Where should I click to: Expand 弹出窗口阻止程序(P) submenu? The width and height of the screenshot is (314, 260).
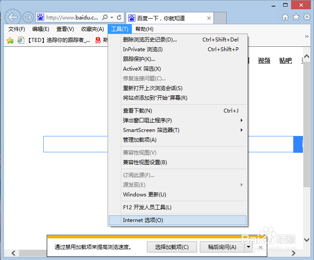[x=178, y=120]
